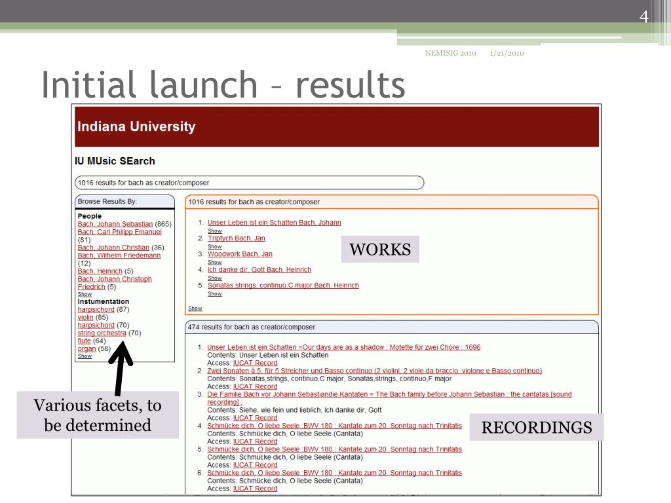Filter by harpsichord with 70 results
Viewport: 671px width, 503px height.
coord(96,325)
